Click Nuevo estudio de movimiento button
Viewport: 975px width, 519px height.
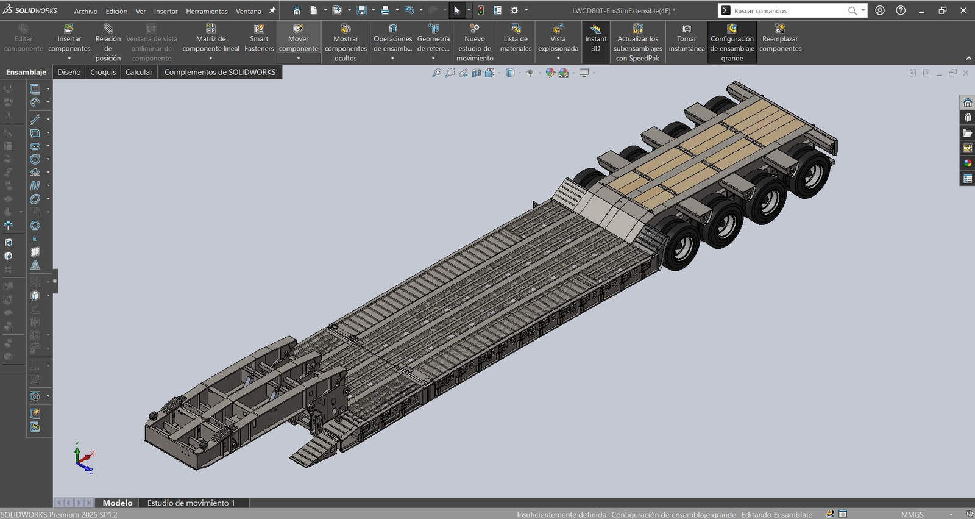(x=475, y=43)
